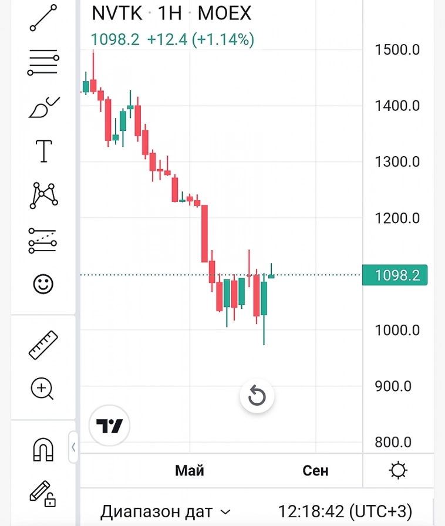Open chart settings via the gear icon
This screenshot has width=445, height=526.
click(x=399, y=470)
